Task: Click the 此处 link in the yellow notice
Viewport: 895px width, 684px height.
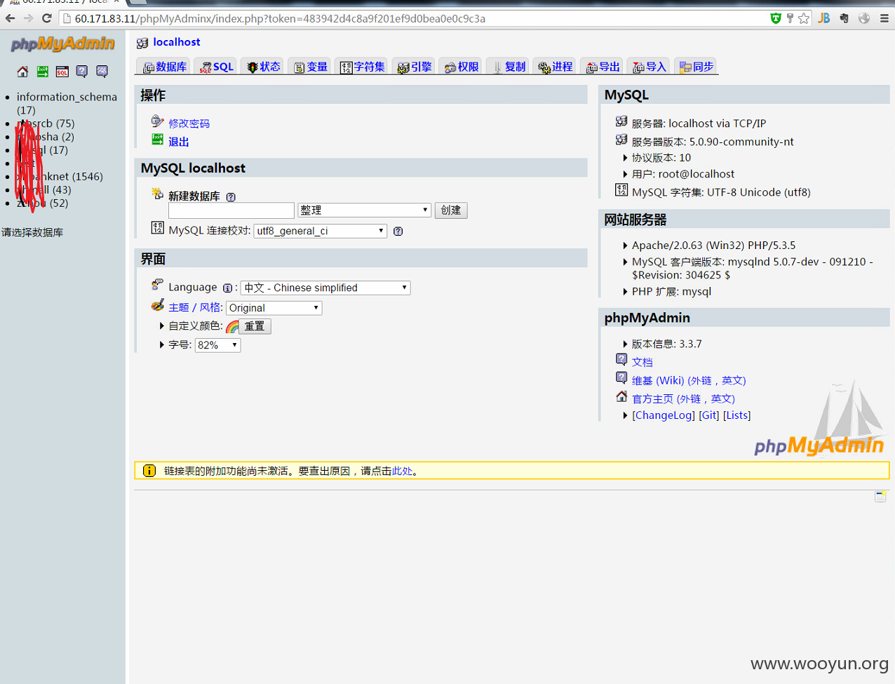Action: 402,471
